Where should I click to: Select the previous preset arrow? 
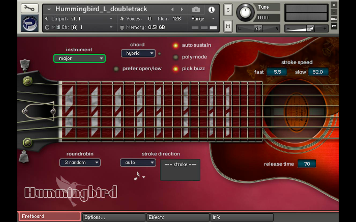[172, 9]
